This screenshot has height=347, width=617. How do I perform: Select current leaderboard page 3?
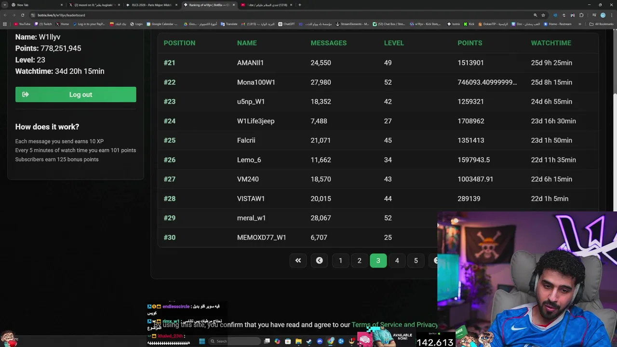378,260
